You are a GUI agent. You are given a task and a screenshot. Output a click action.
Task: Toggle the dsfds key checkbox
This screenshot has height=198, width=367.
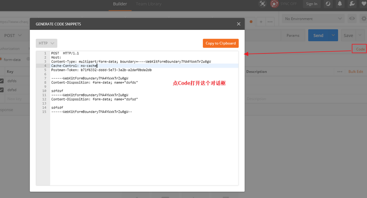(x=2, y=81)
